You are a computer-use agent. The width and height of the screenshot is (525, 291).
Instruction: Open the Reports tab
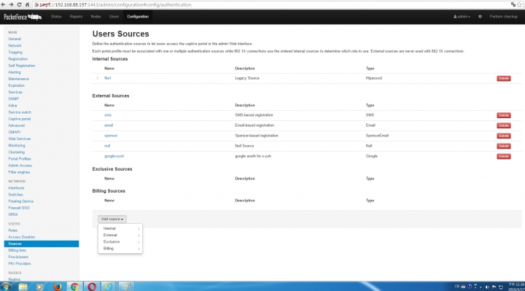coord(76,16)
